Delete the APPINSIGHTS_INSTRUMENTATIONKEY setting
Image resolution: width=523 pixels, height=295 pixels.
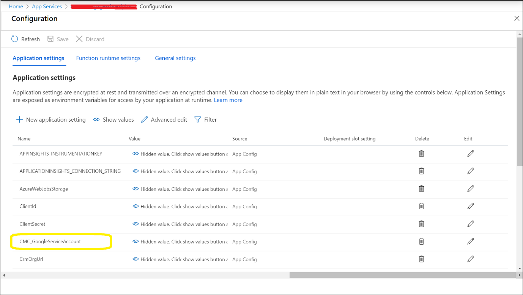click(x=421, y=154)
